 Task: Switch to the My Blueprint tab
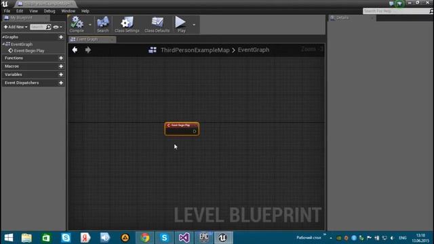[x=26, y=18]
